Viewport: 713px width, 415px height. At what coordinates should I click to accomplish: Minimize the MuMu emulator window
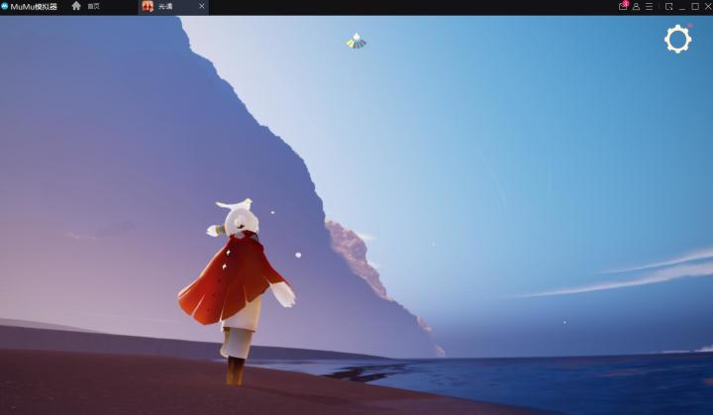(682, 7)
